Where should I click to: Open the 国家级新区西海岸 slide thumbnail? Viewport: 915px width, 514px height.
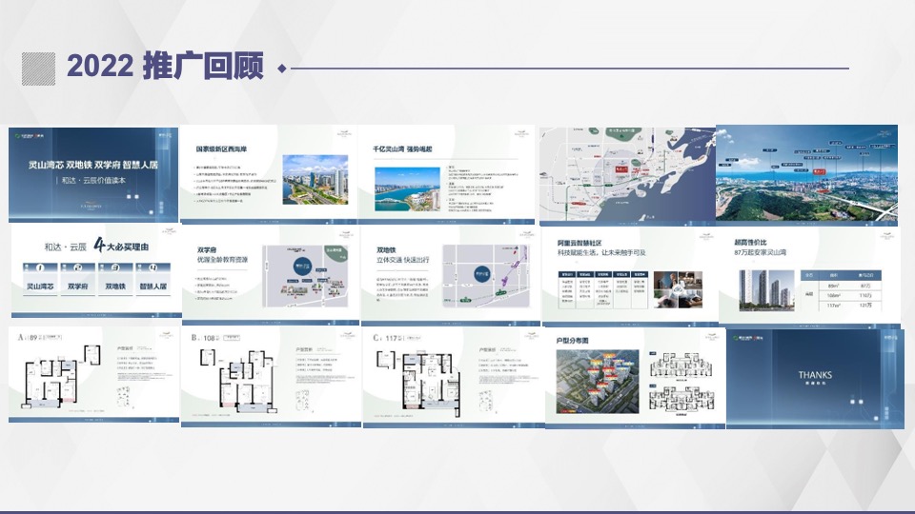pos(271,174)
